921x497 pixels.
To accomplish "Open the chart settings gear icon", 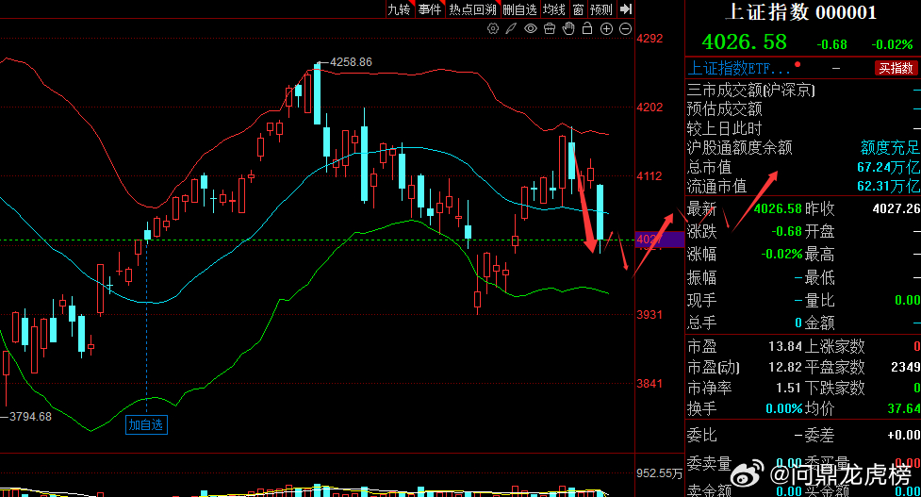I will click(x=493, y=28).
